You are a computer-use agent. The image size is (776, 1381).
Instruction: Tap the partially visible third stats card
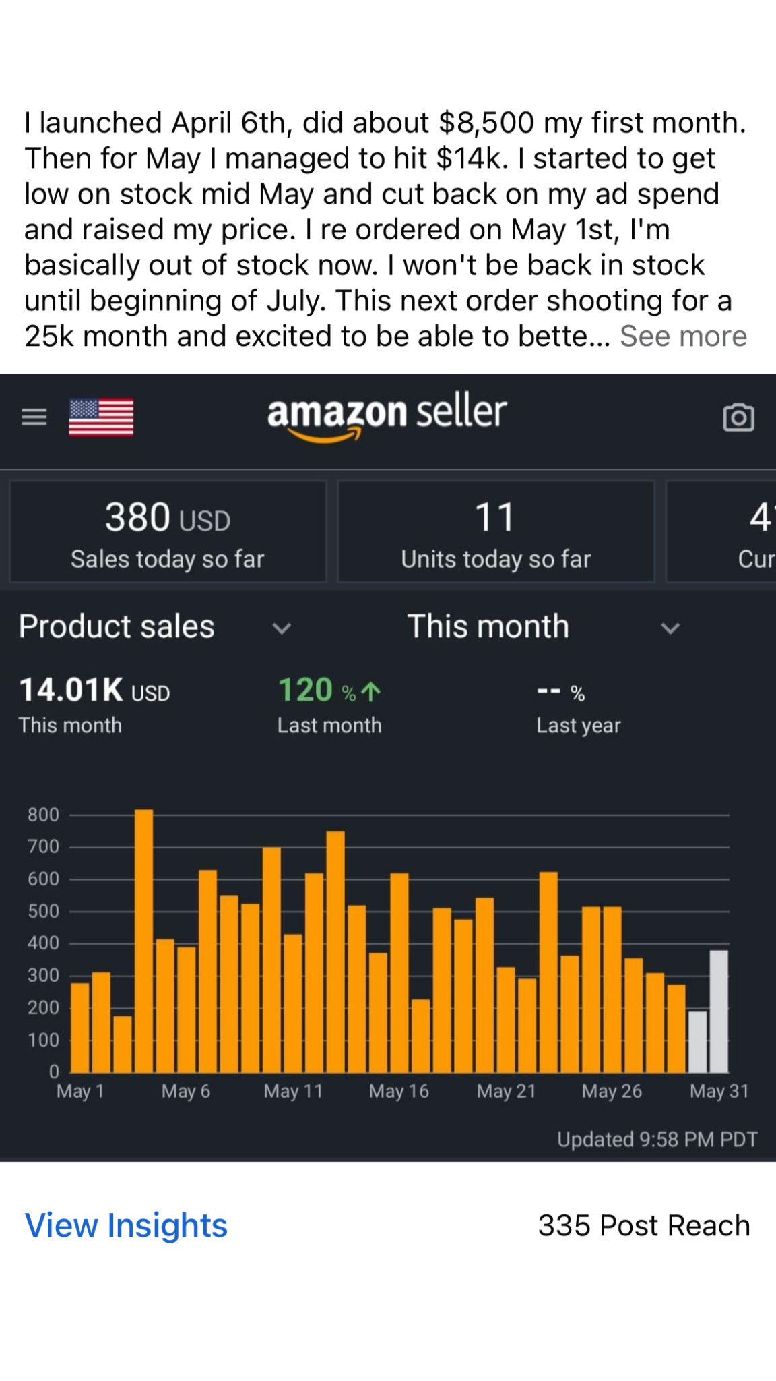click(721, 531)
